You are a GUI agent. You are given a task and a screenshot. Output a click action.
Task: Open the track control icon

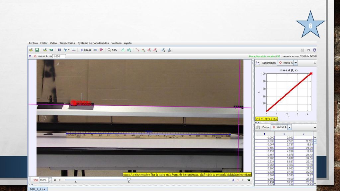95,50
